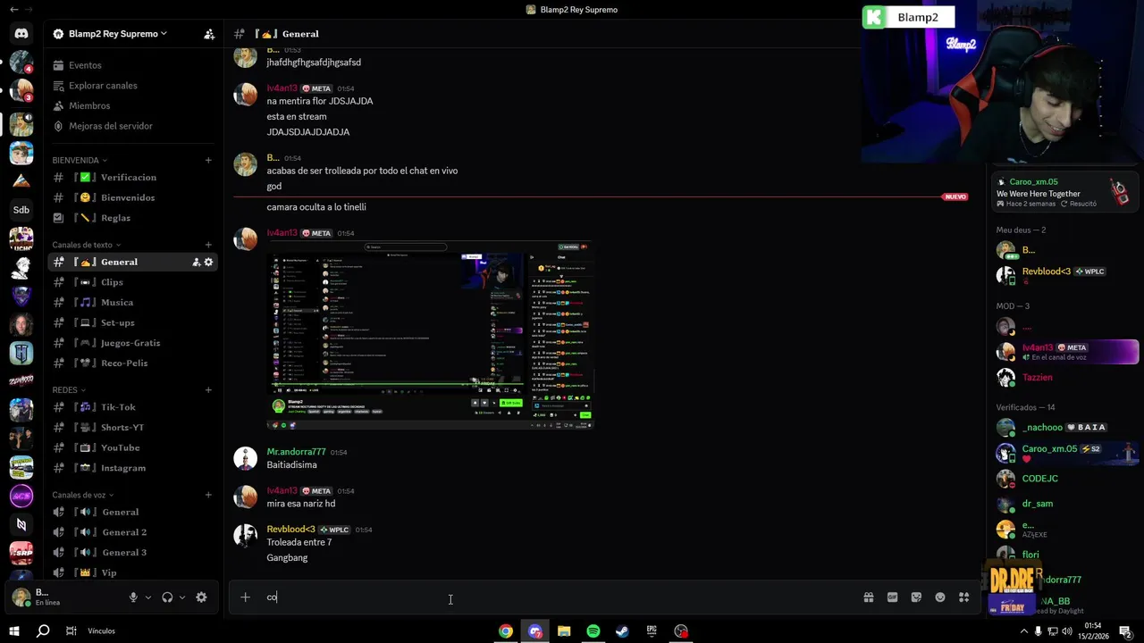This screenshot has width=1144, height=643.
Task: Select the Set-ups channel
Action: click(x=133, y=322)
